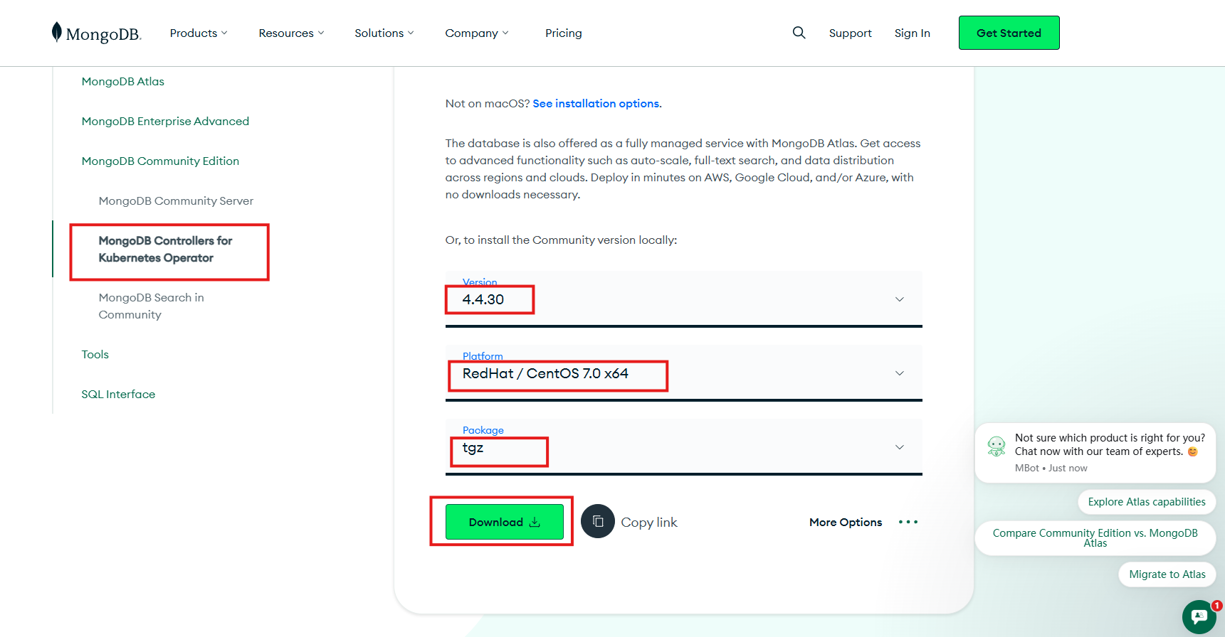
Task: Choose Migrate to Atlas chat suggestion
Action: (x=1167, y=574)
